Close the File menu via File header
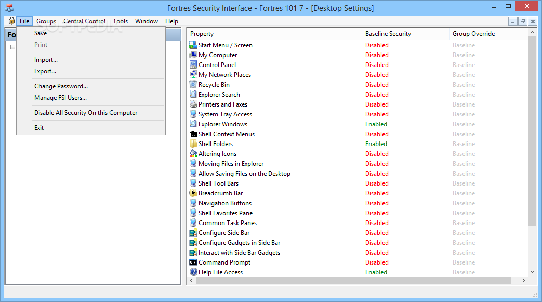The height and width of the screenshot is (302, 542). [24, 21]
